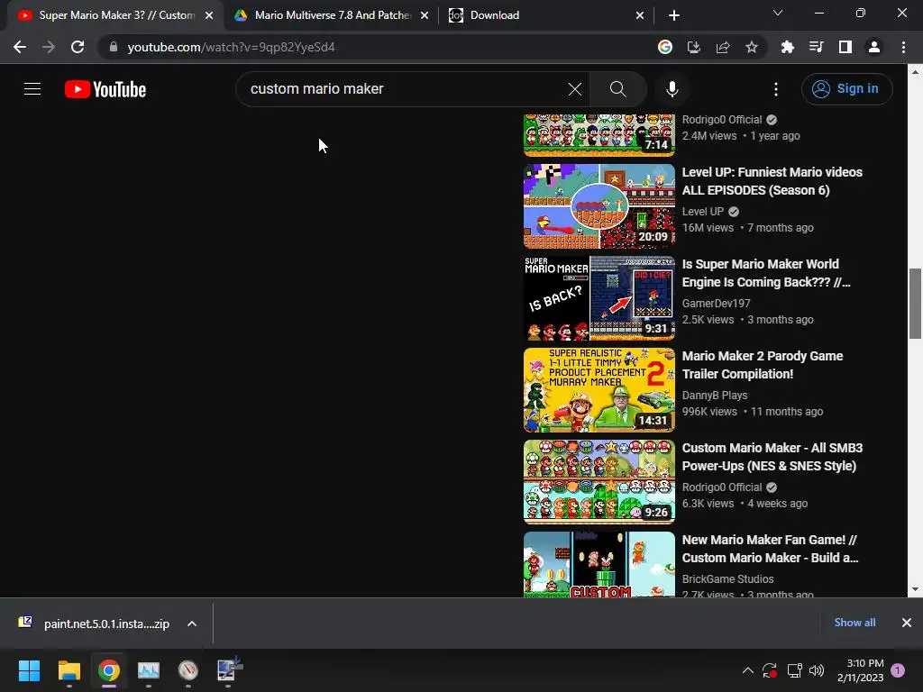The height and width of the screenshot is (692, 923).
Task: Go back in browser history
Action: 20,47
